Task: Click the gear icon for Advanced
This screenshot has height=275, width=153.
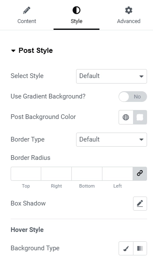Action: (x=128, y=10)
